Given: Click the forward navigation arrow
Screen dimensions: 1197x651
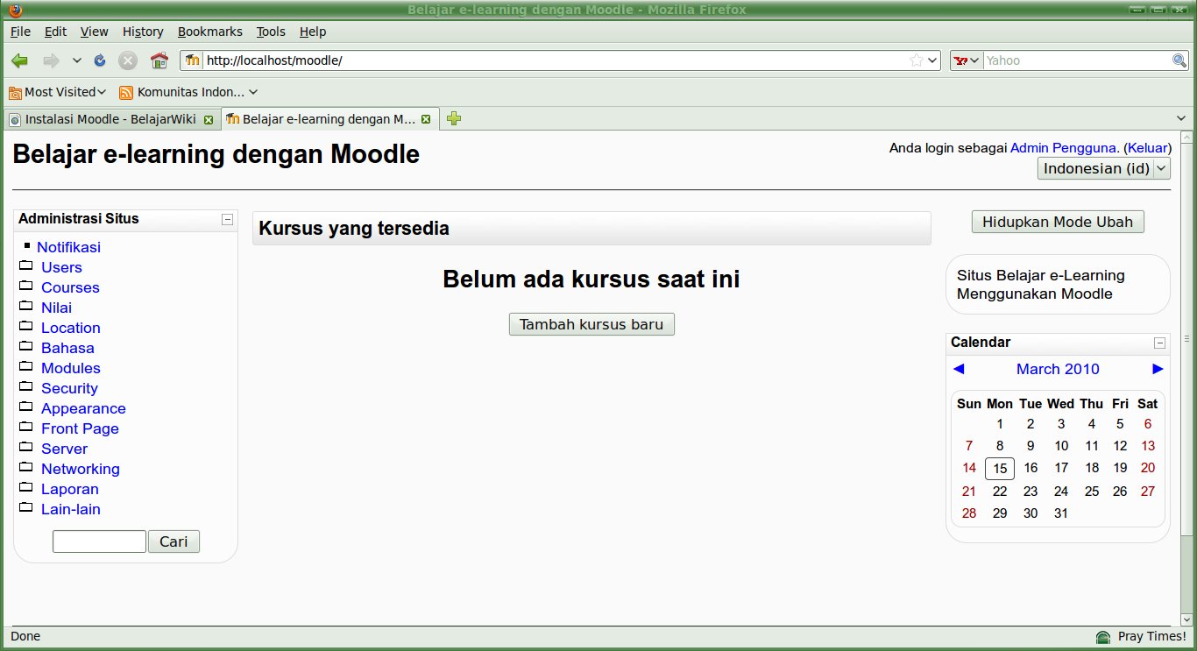Looking at the screenshot, I should click(x=51, y=60).
